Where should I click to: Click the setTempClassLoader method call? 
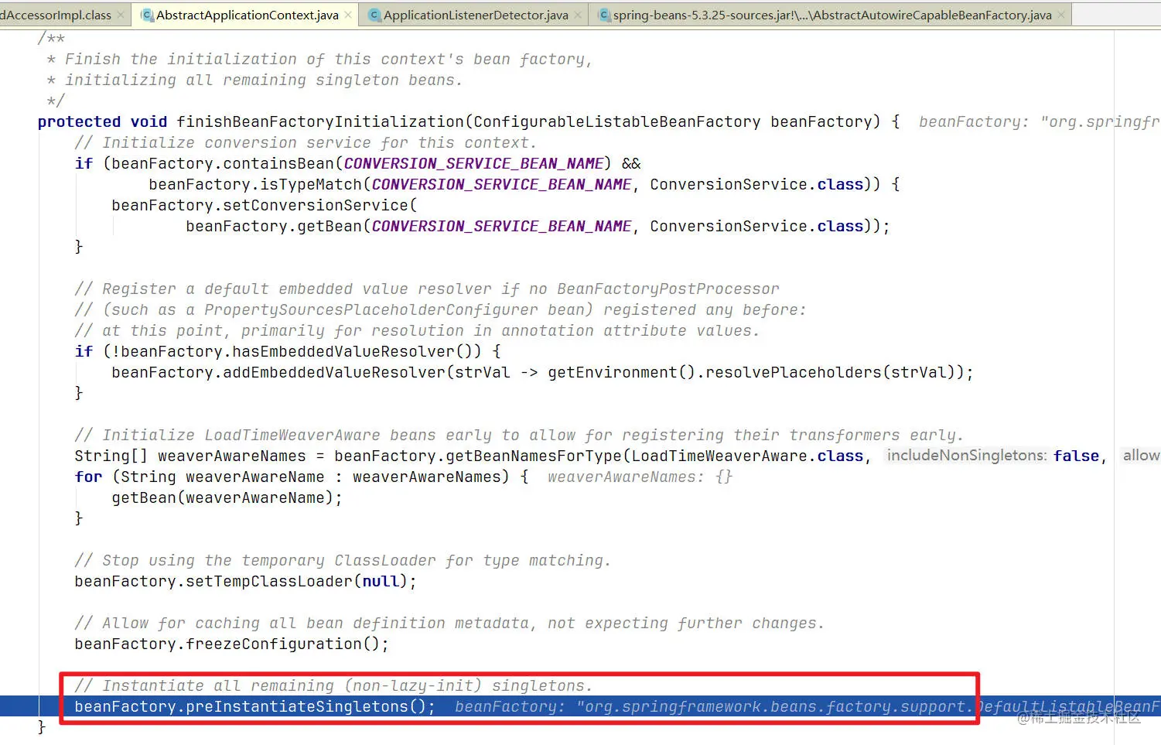(269, 582)
